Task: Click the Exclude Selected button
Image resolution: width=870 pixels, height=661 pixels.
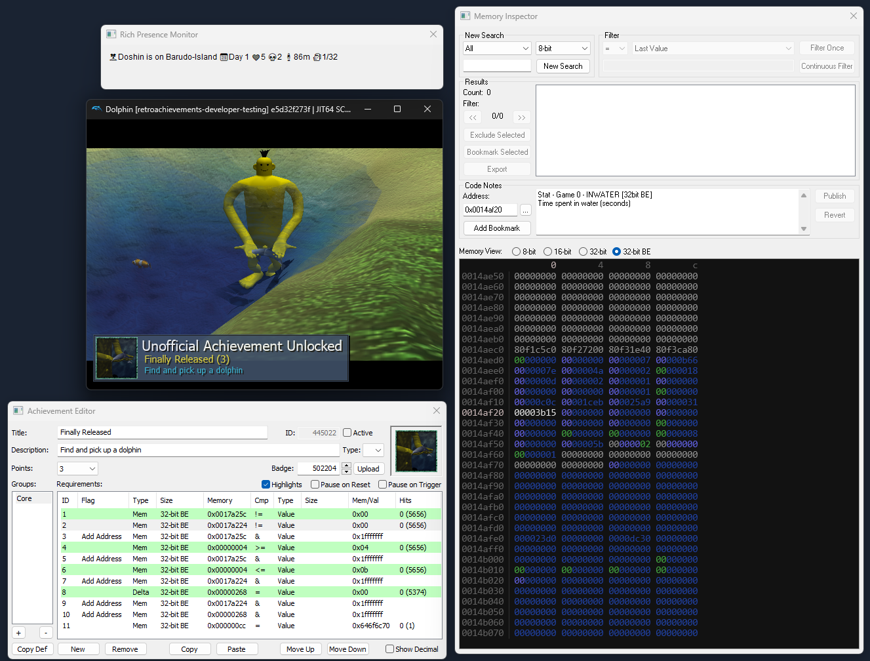Action: point(497,135)
